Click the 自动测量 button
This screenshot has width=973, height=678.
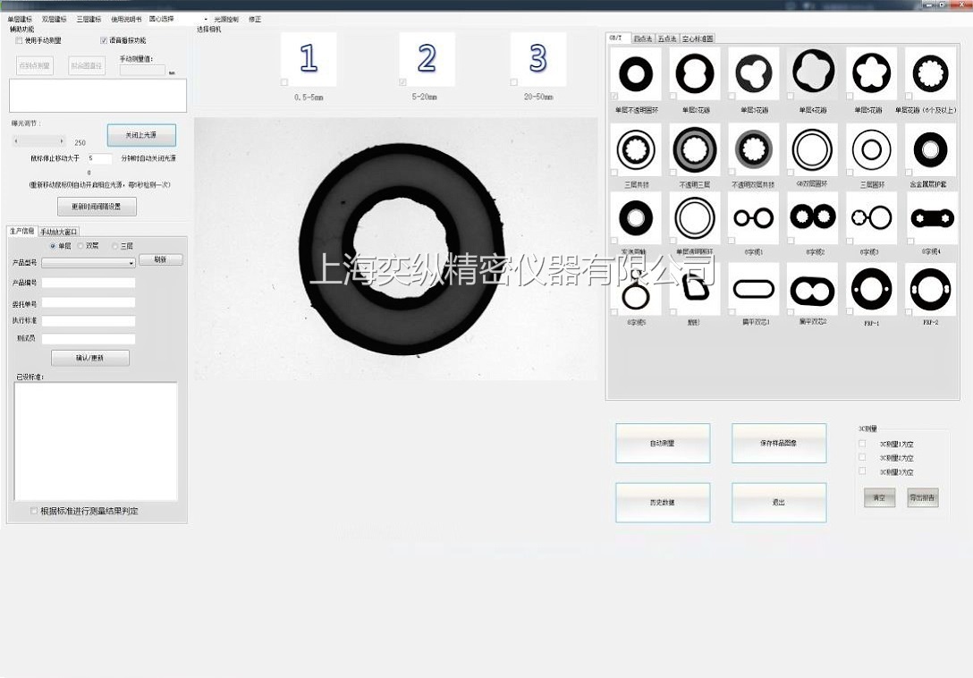tap(662, 443)
